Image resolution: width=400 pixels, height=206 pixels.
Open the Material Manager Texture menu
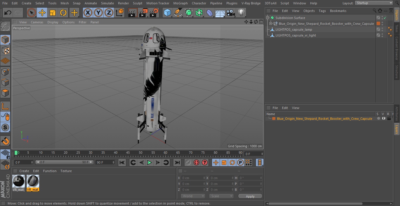(66, 171)
